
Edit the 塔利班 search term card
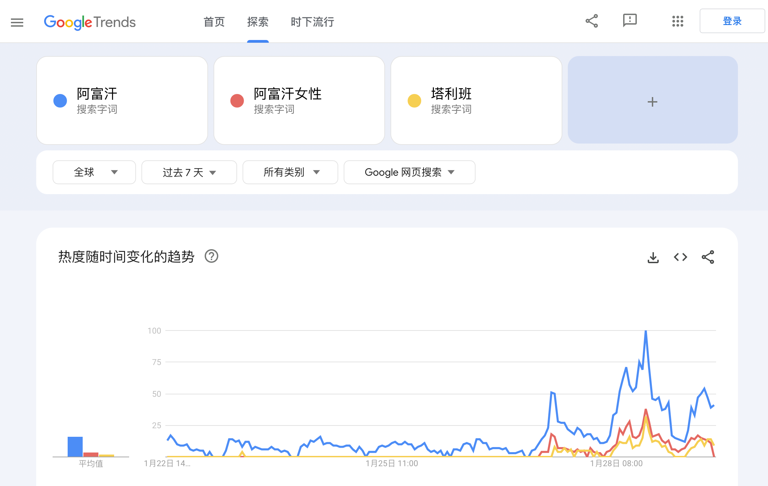pos(476,100)
